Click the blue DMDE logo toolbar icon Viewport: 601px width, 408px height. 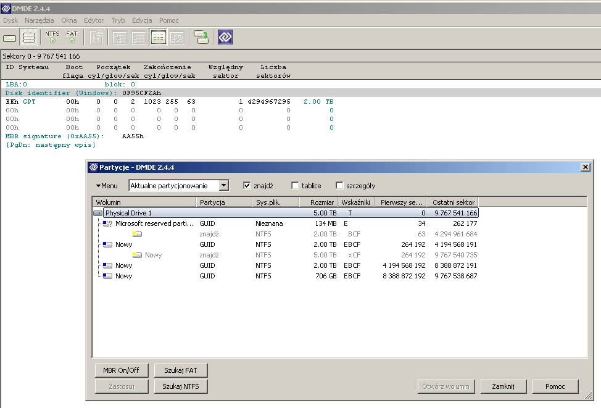225,37
